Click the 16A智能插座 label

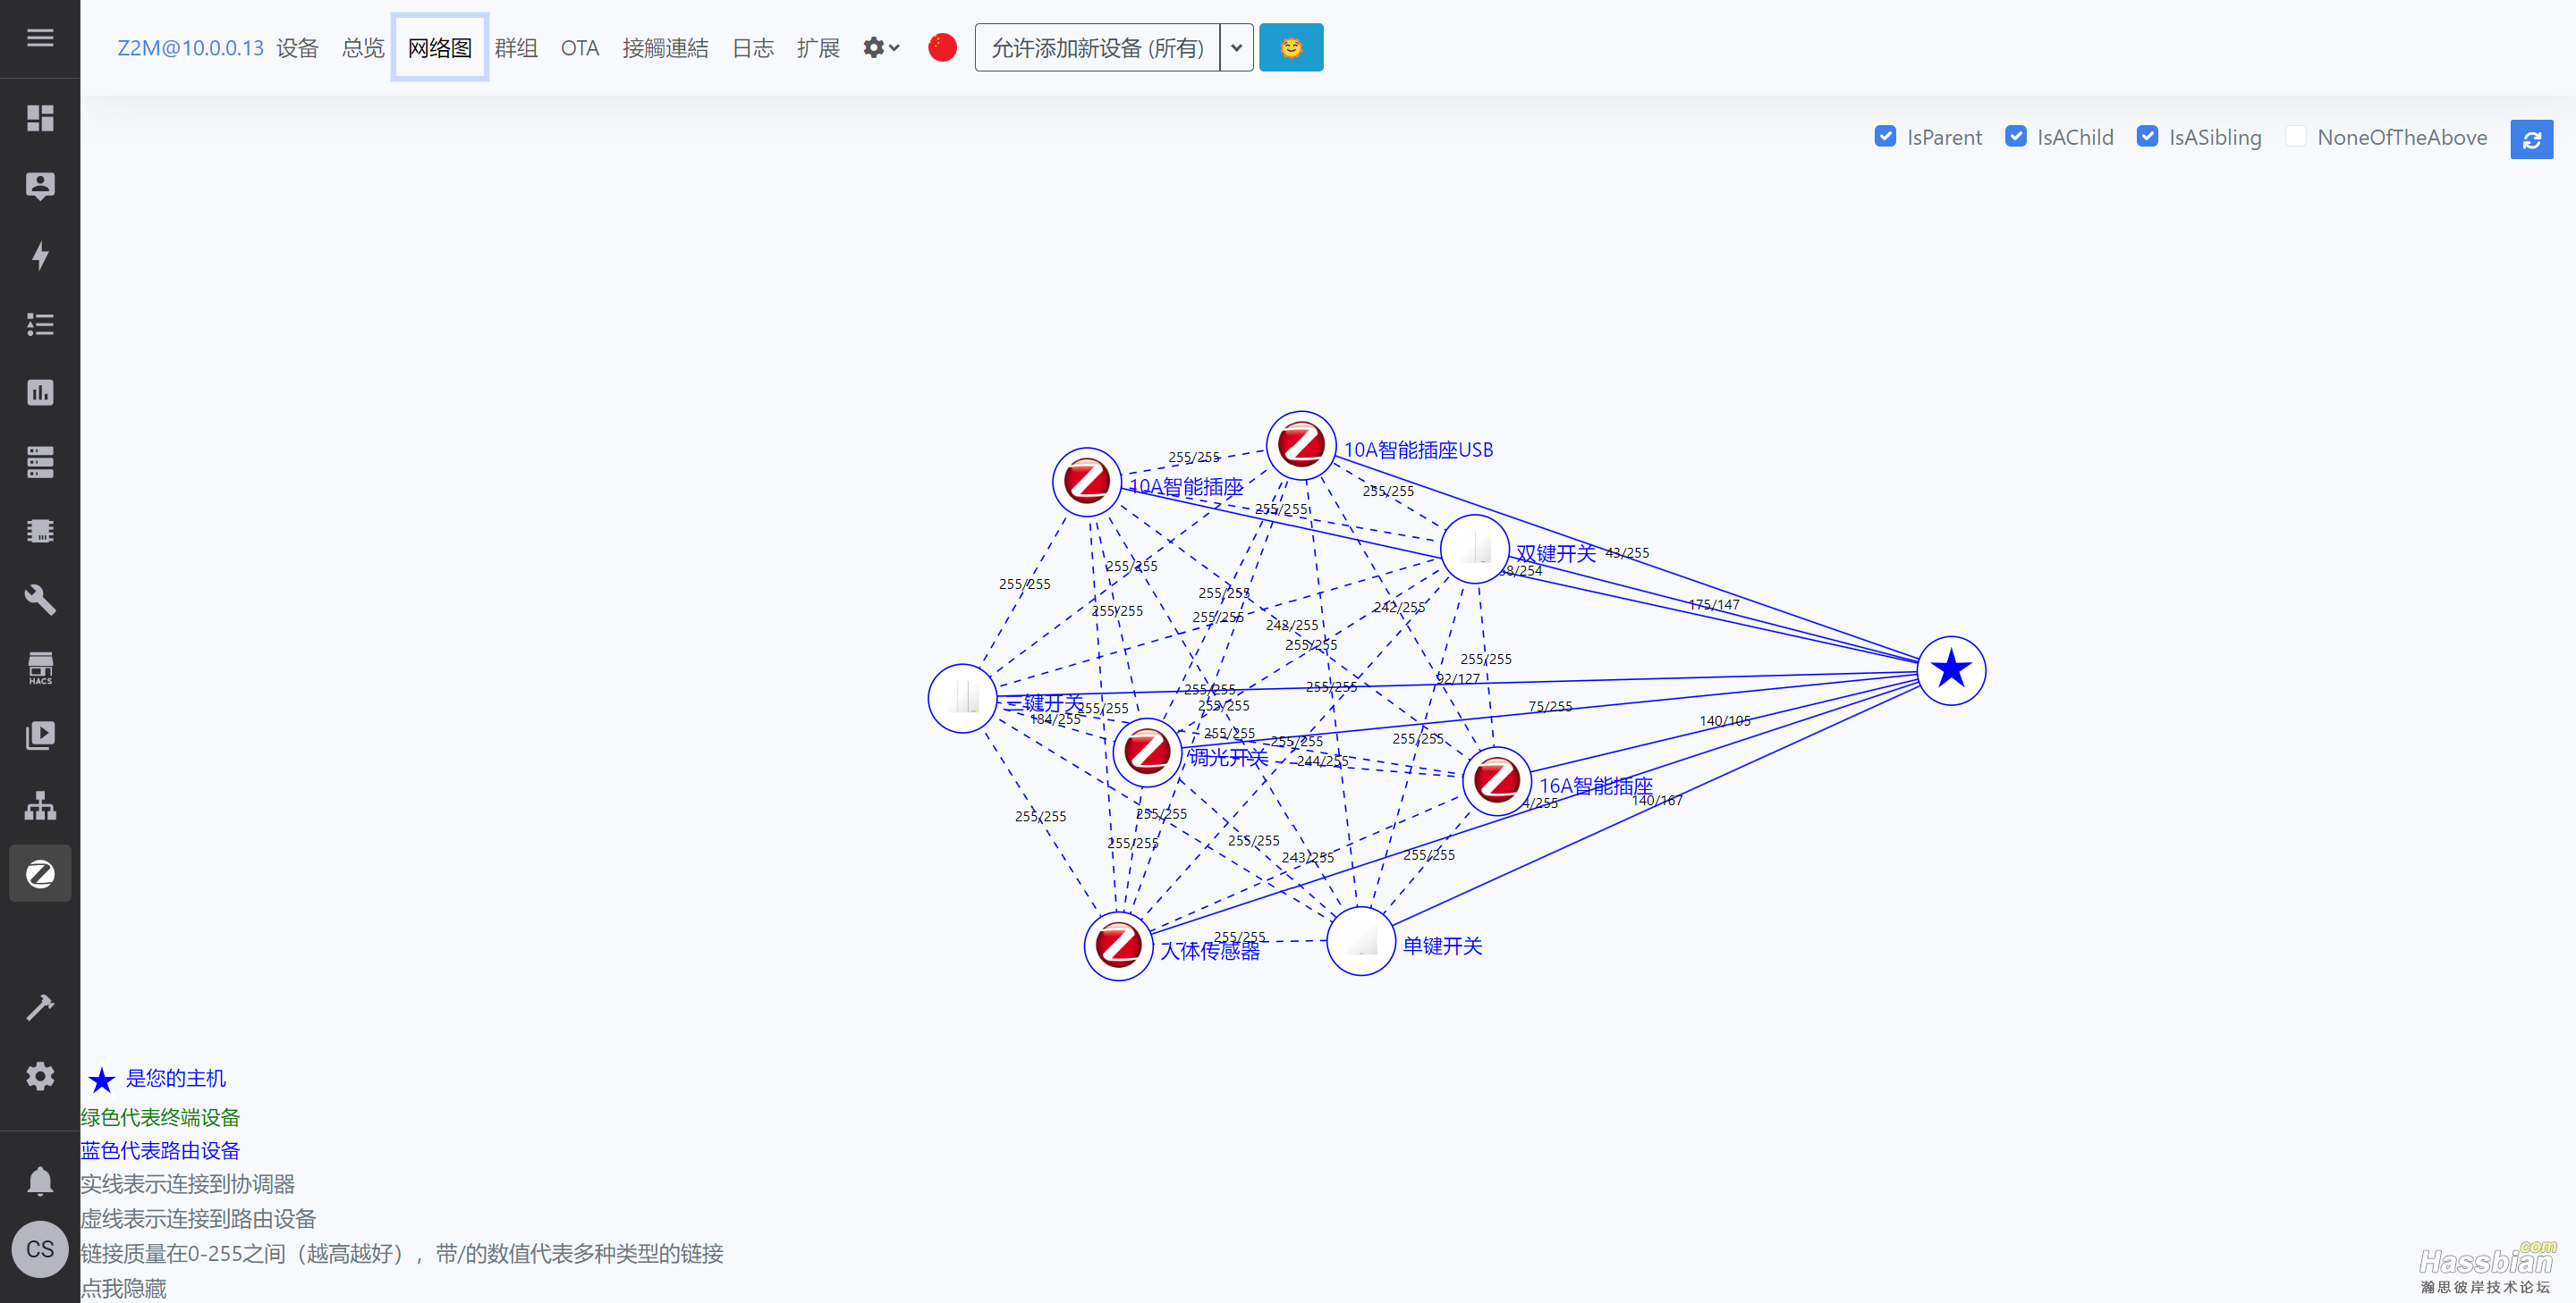point(1595,786)
